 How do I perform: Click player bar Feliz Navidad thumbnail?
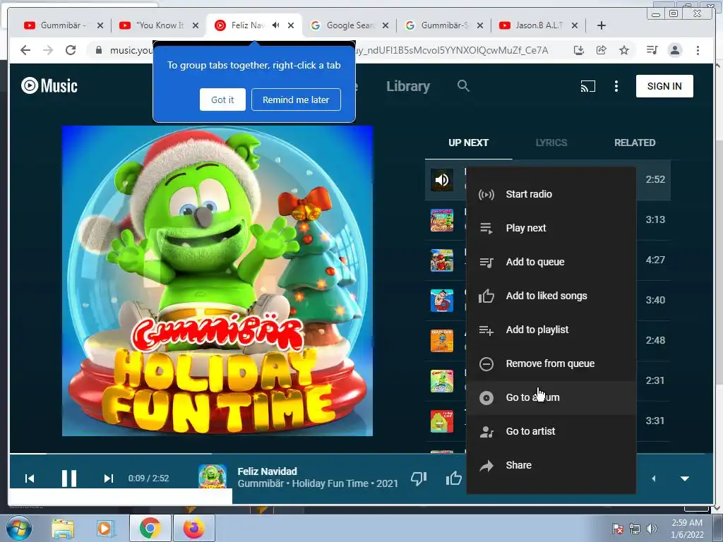212,476
